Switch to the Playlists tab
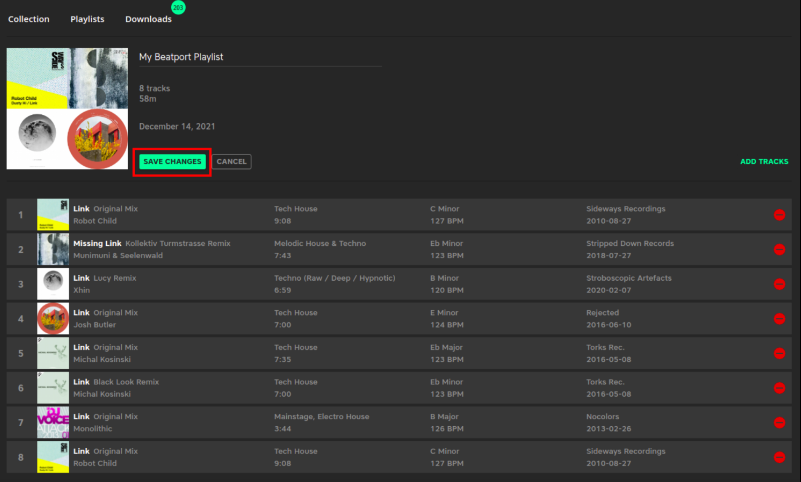The width and height of the screenshot is (801, 482). 87,19
